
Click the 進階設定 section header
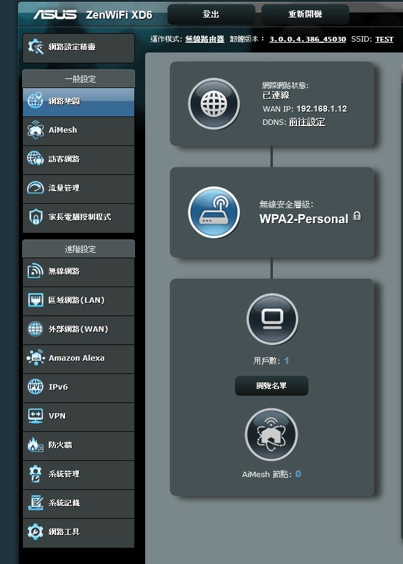(80, 249)
